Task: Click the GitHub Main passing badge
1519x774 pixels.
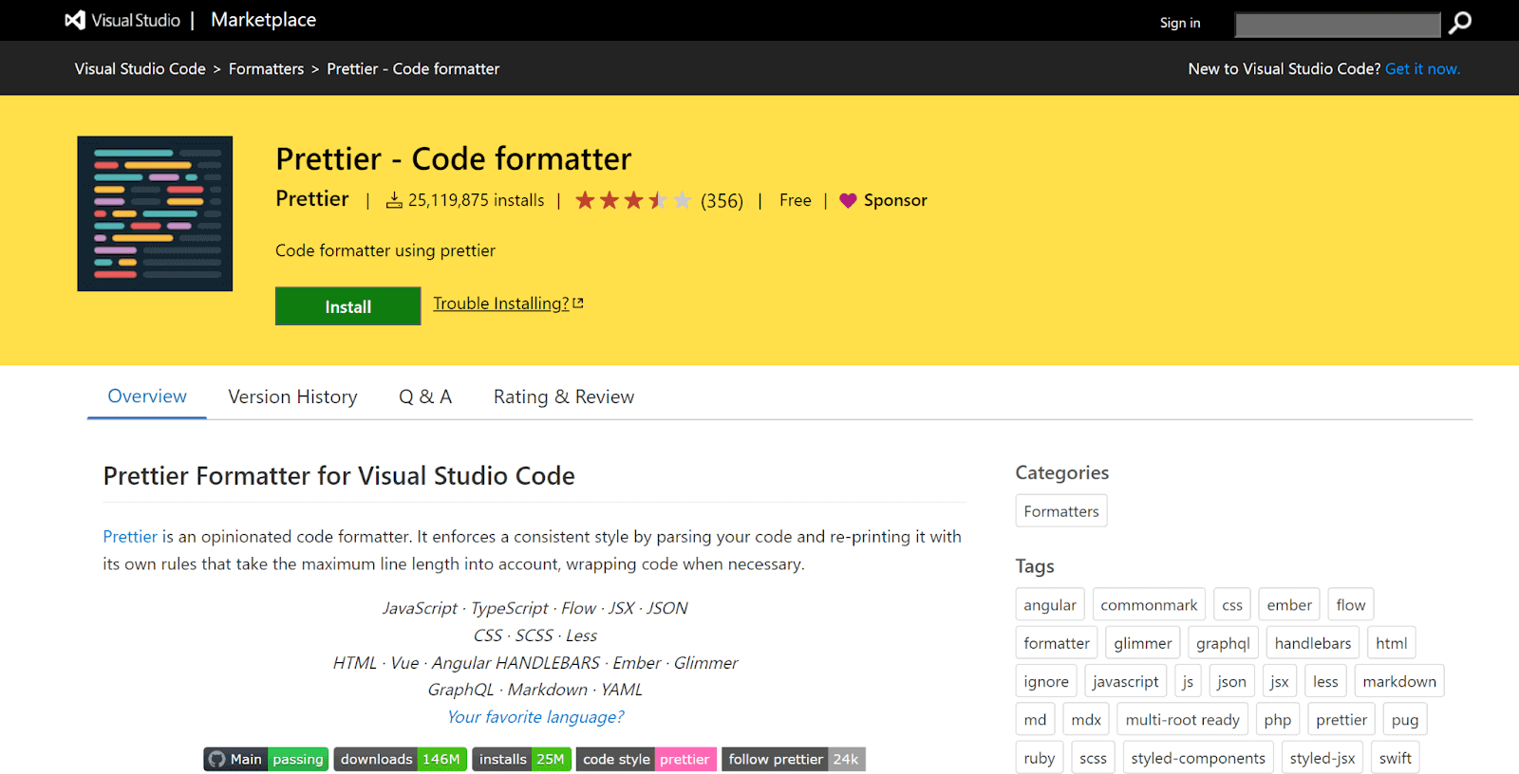Action: (266, 759)
